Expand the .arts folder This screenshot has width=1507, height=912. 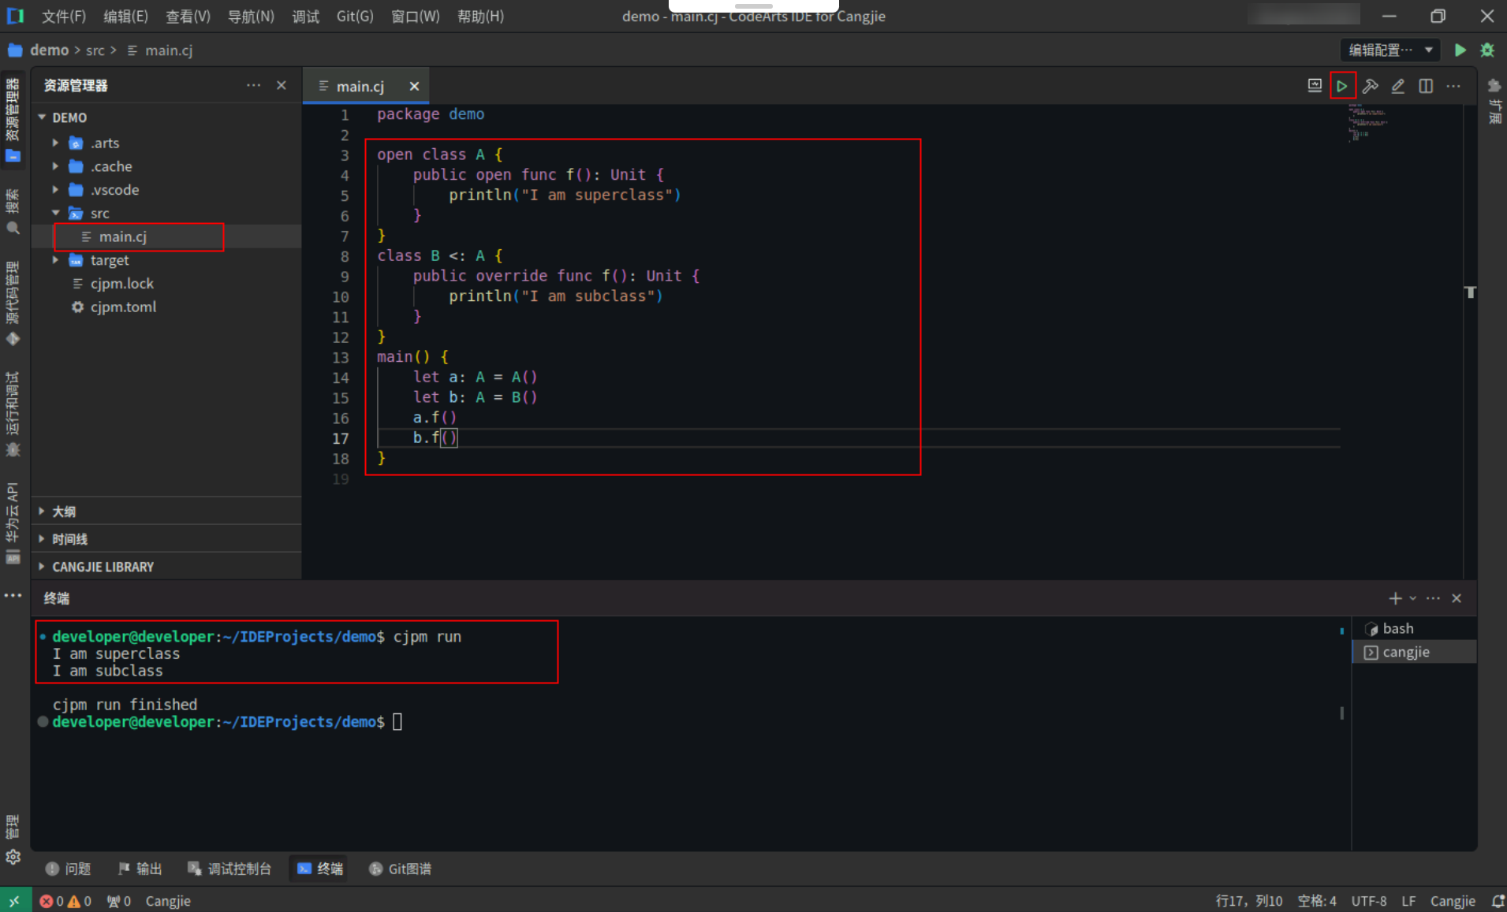pyautogui.click(x=55, y=143)
